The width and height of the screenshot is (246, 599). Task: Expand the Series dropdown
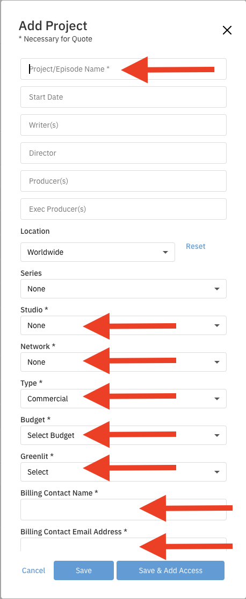click(124, 289)
